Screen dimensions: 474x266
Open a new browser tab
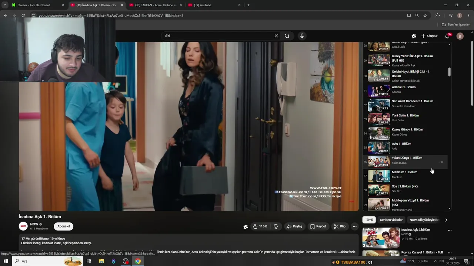(248, 5)
